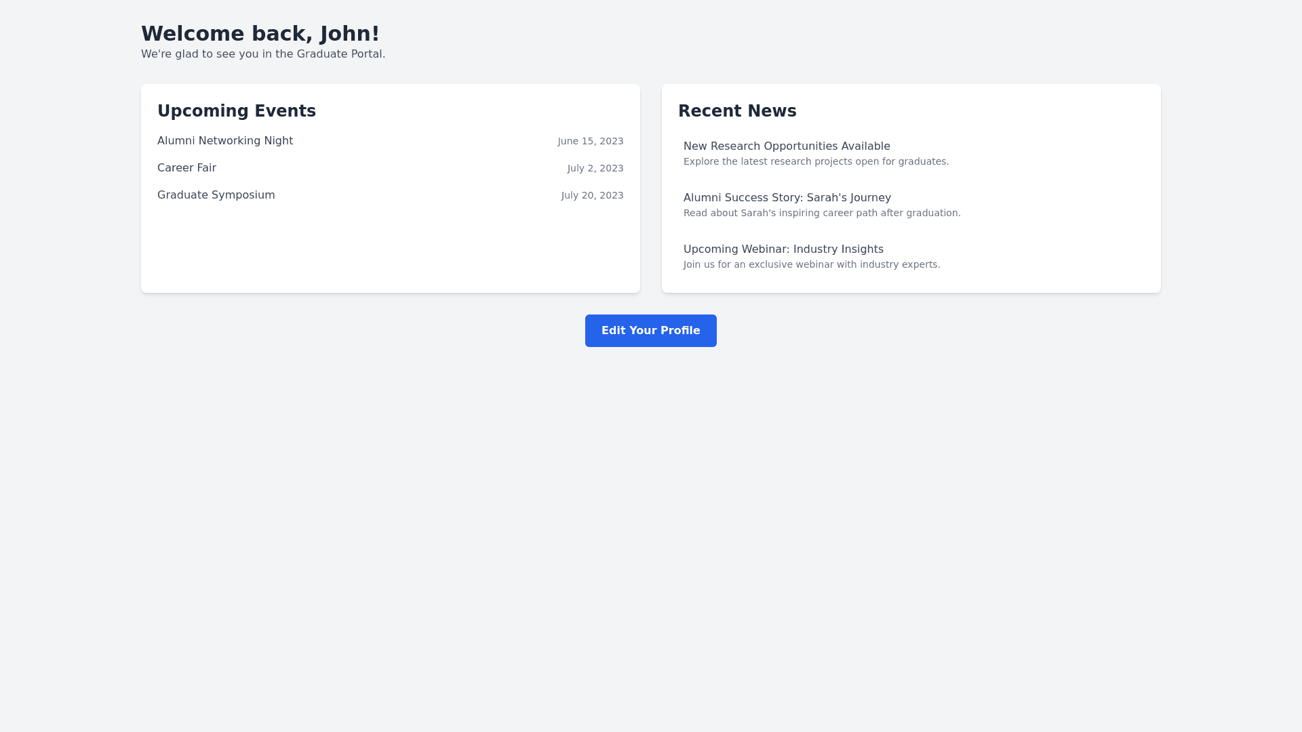Click the Graduate Portal welcome subtitle
Viewport: 1302px width, 732px height.
tap(262, 54)
